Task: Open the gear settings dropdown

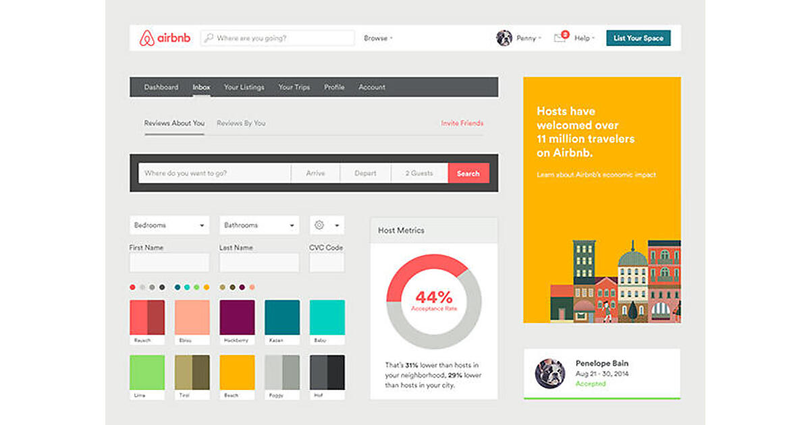Action: (x=327, y=225)
